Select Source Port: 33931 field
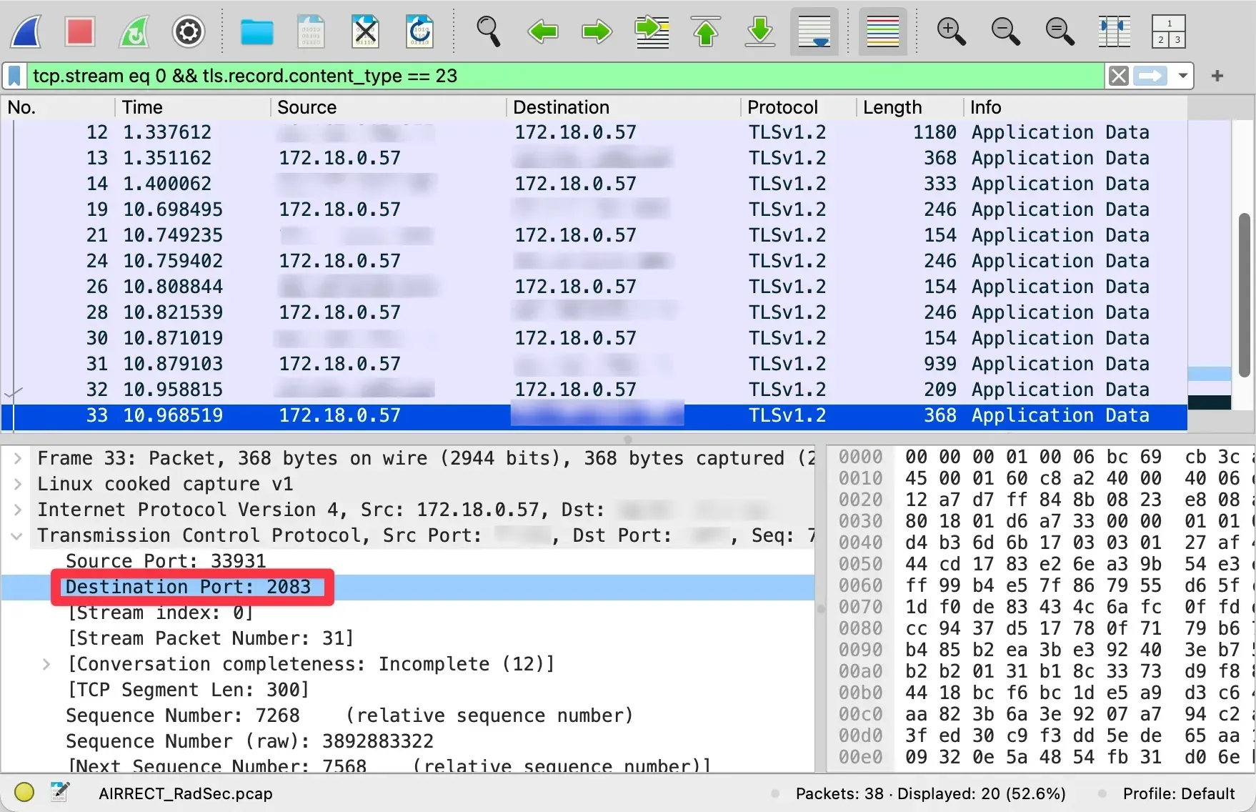Screen dimensions: 1256x812 [x=166, y=561]
